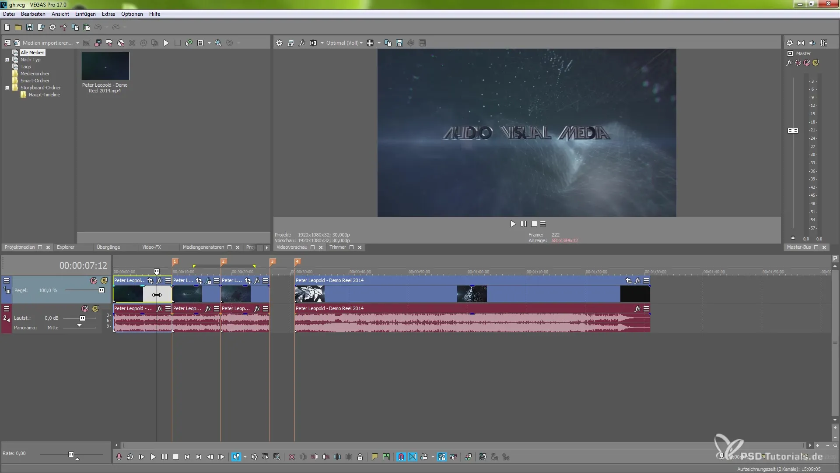Screen dimensions: 840x473
Task: Copy snapshot to clipboard in preview toolbar
Action: pyautogui.click(x=388, y=43)
